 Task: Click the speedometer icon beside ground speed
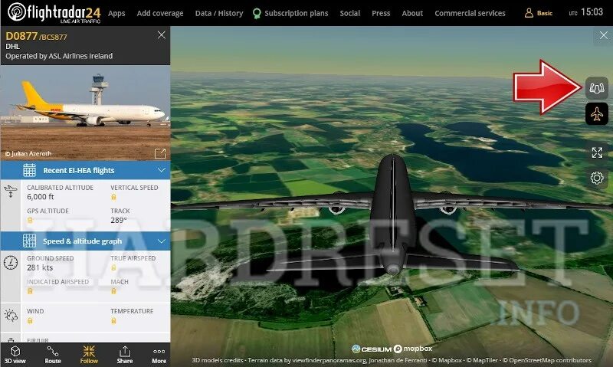pos(11,262)
